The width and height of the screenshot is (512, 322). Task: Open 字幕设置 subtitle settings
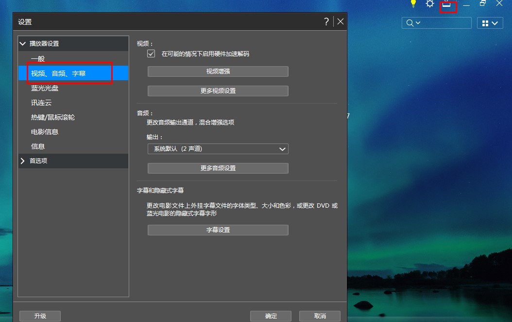(218, 230)
